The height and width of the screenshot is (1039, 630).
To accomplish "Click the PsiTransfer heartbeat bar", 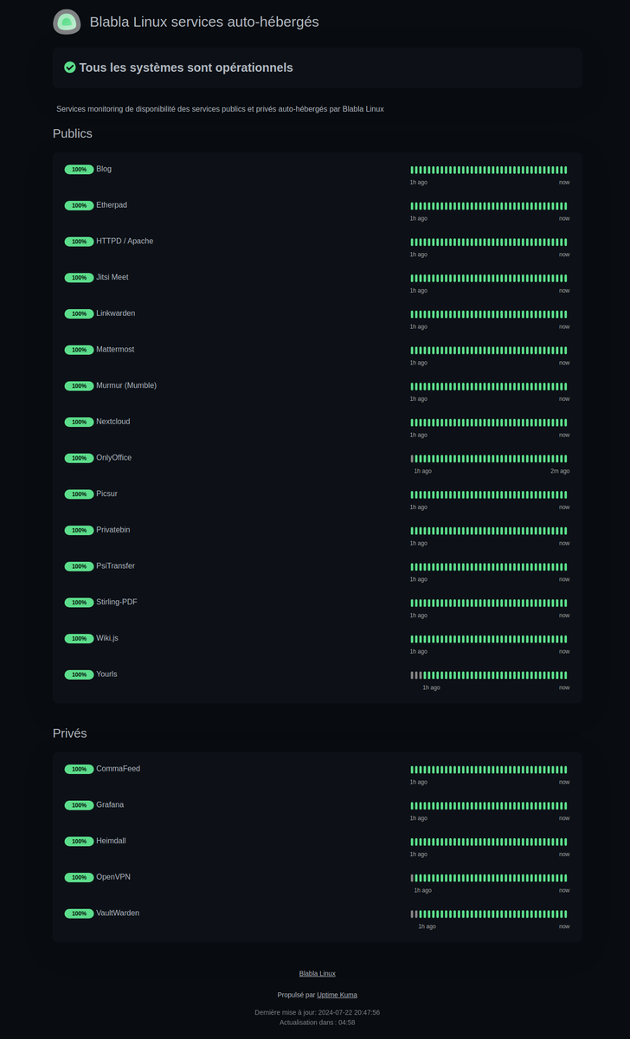I will coord(489,567).
